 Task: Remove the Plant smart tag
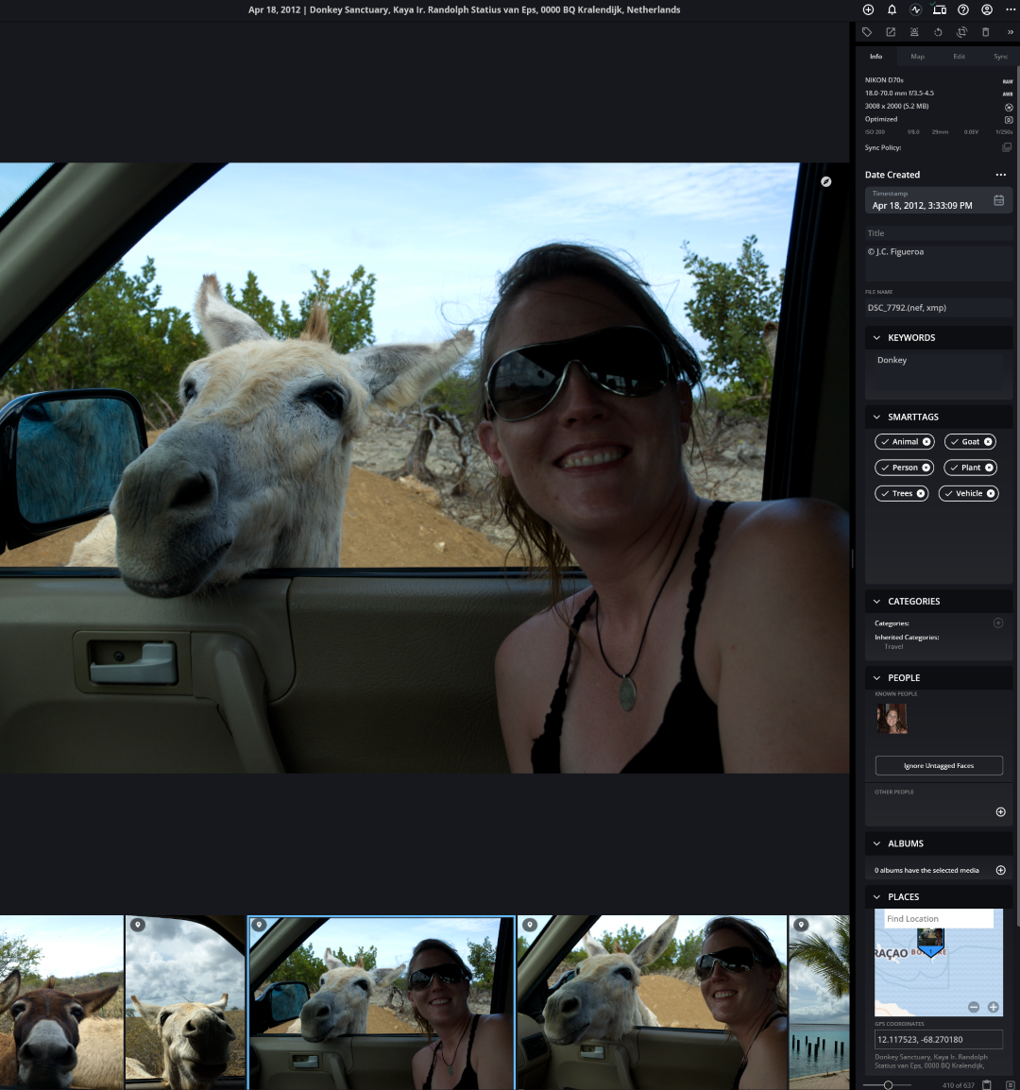[x=989, y=468]
